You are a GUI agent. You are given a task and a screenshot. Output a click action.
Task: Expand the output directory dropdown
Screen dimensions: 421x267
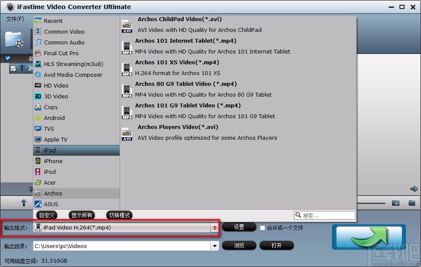215,245
